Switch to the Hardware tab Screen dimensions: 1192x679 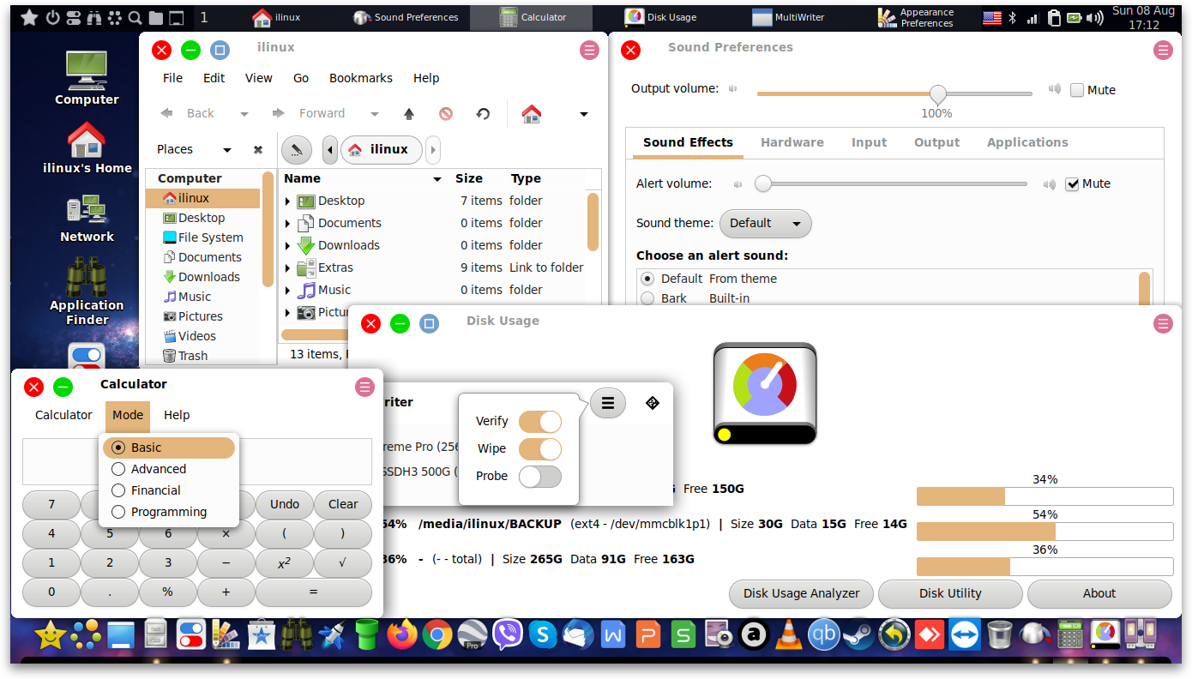coord(792,142)
